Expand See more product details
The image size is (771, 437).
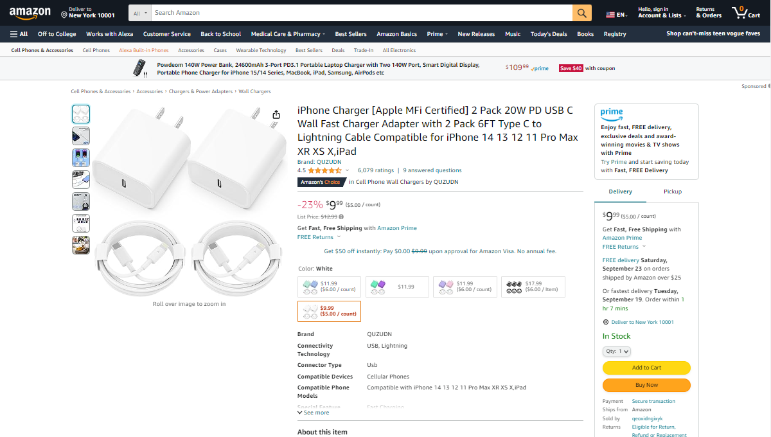(314, 413)
